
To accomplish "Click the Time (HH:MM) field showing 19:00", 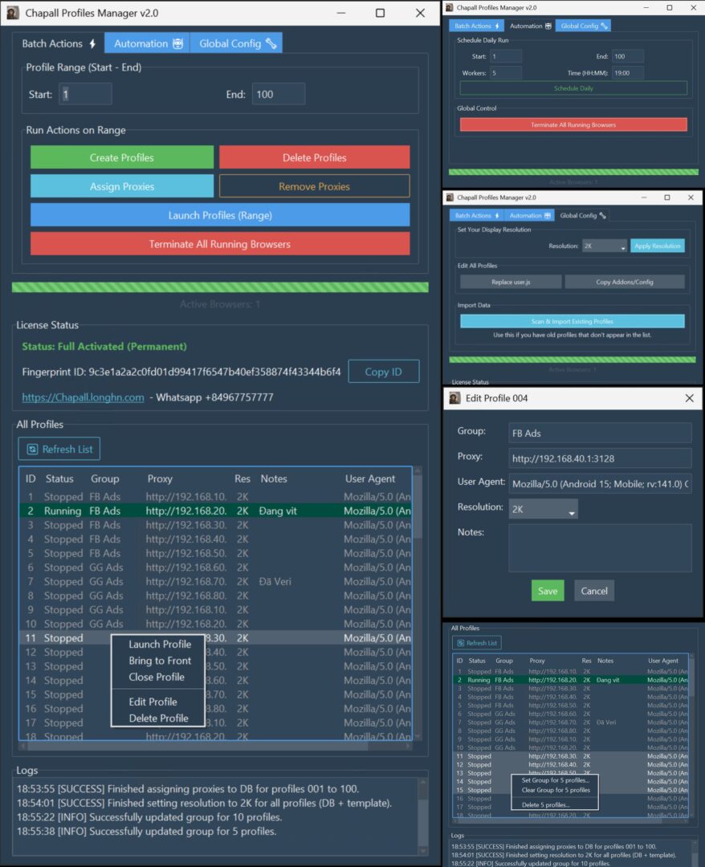I will click(x=626, y=72).
